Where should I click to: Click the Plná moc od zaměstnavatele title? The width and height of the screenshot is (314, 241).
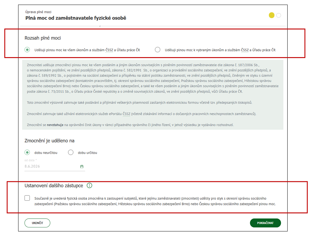76,18
